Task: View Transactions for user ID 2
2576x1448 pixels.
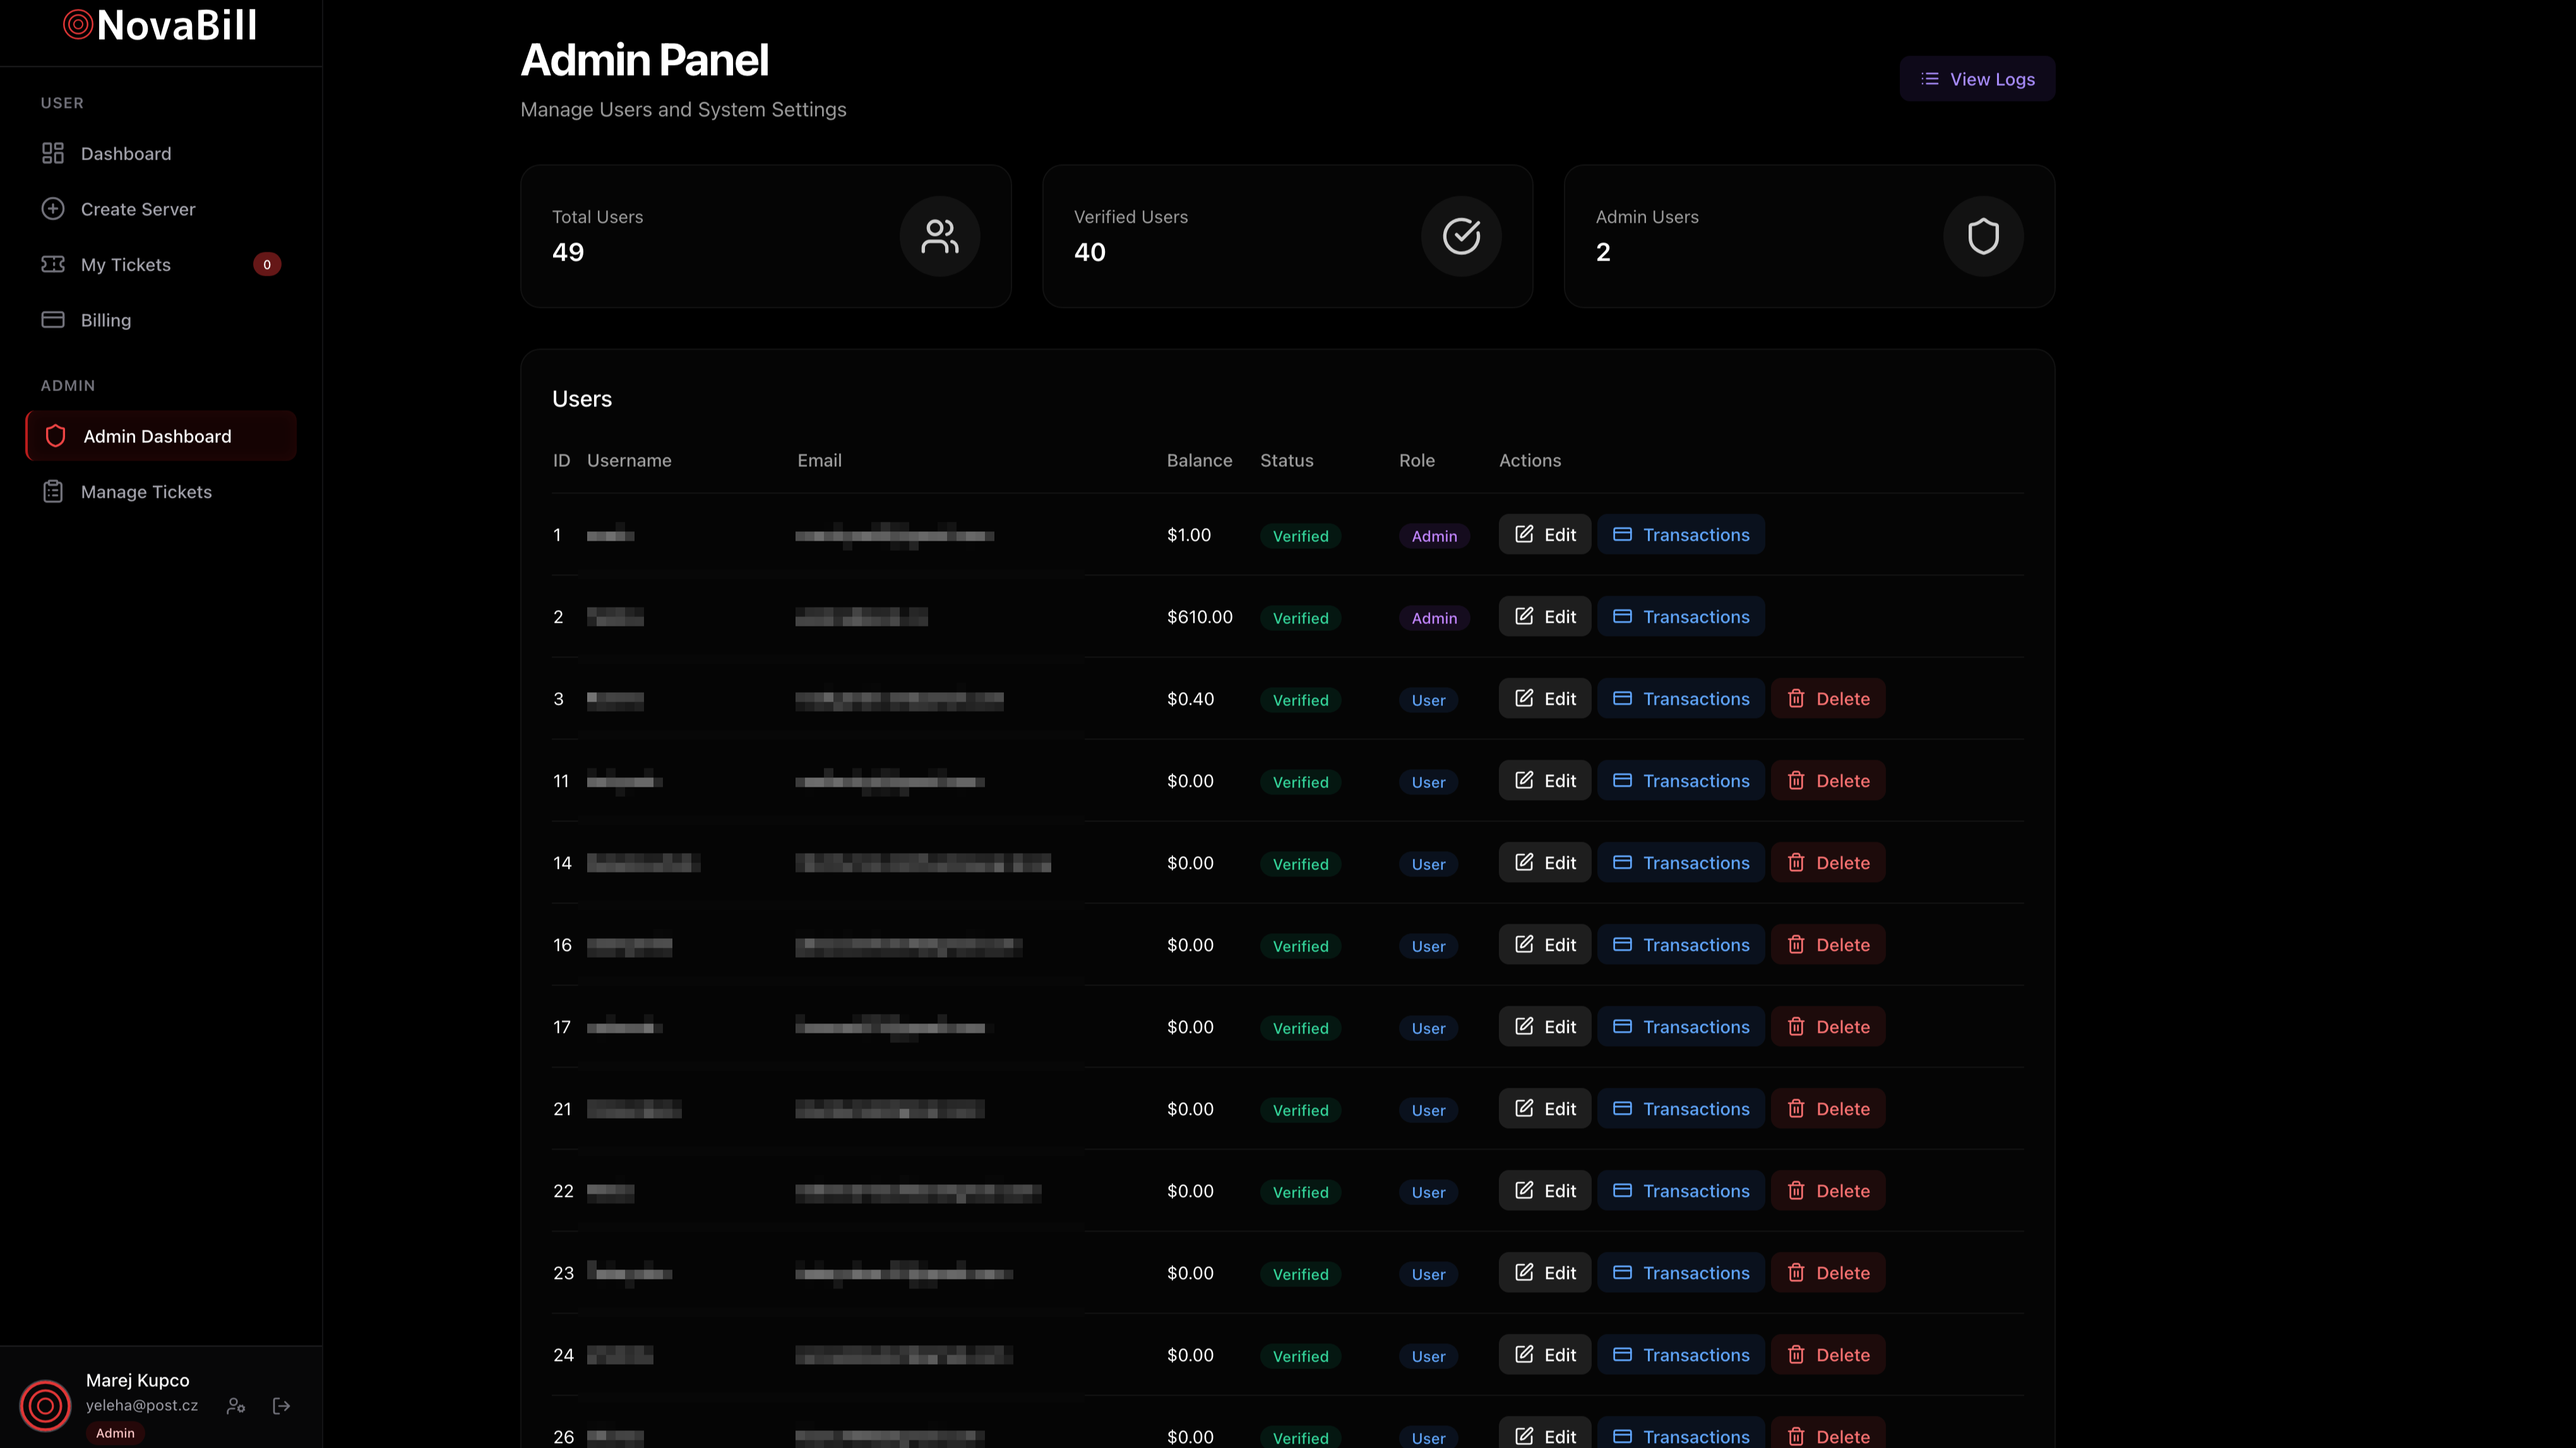Action: pos(1680,616)
